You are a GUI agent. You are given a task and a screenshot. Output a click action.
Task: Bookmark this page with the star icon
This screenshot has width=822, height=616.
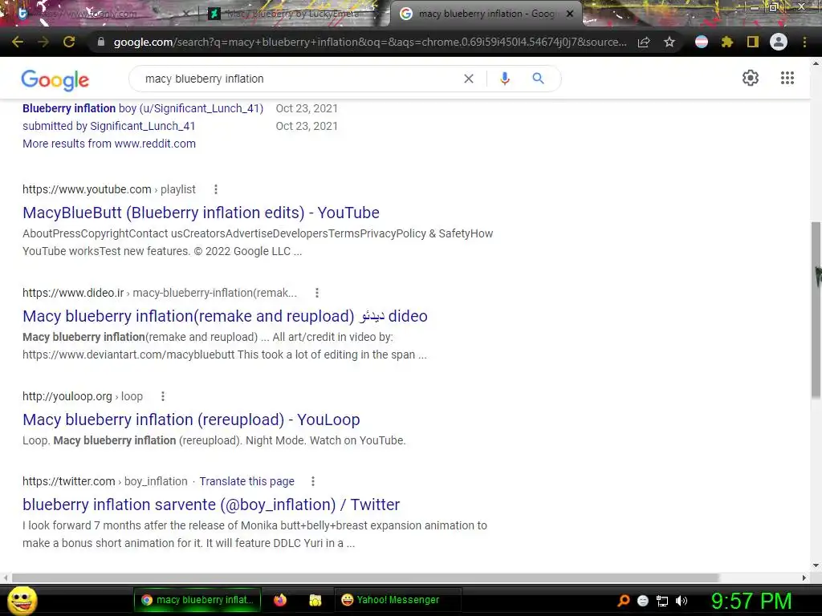669,42
